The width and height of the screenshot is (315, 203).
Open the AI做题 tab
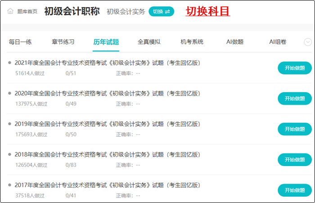tap(235, 42)
